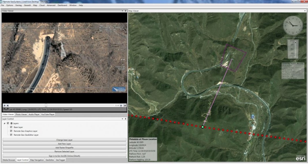Pin the Layer Control panel
308x164 pixels.
tap(125, 119)
